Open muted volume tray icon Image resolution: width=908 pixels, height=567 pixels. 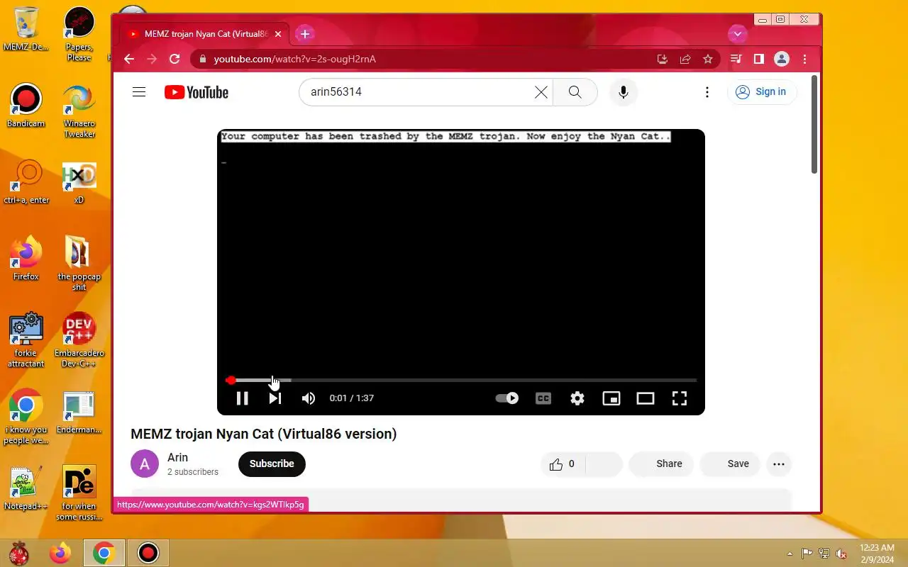[841, 554]
